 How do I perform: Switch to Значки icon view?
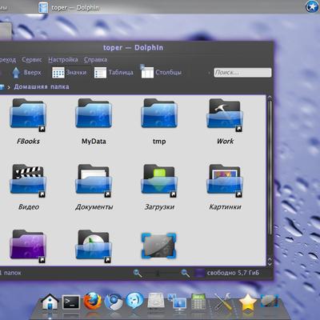click(69, 72)
